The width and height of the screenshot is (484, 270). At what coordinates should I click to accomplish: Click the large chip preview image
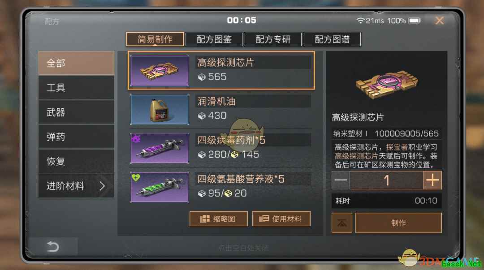pos(387,84)
